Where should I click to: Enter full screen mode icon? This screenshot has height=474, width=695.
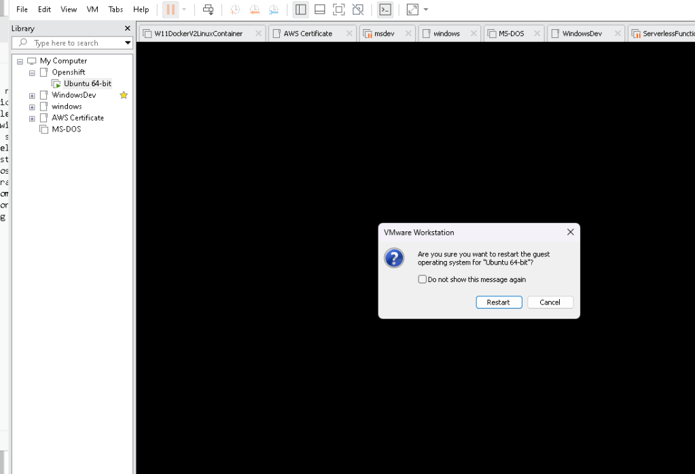[338, 9]
